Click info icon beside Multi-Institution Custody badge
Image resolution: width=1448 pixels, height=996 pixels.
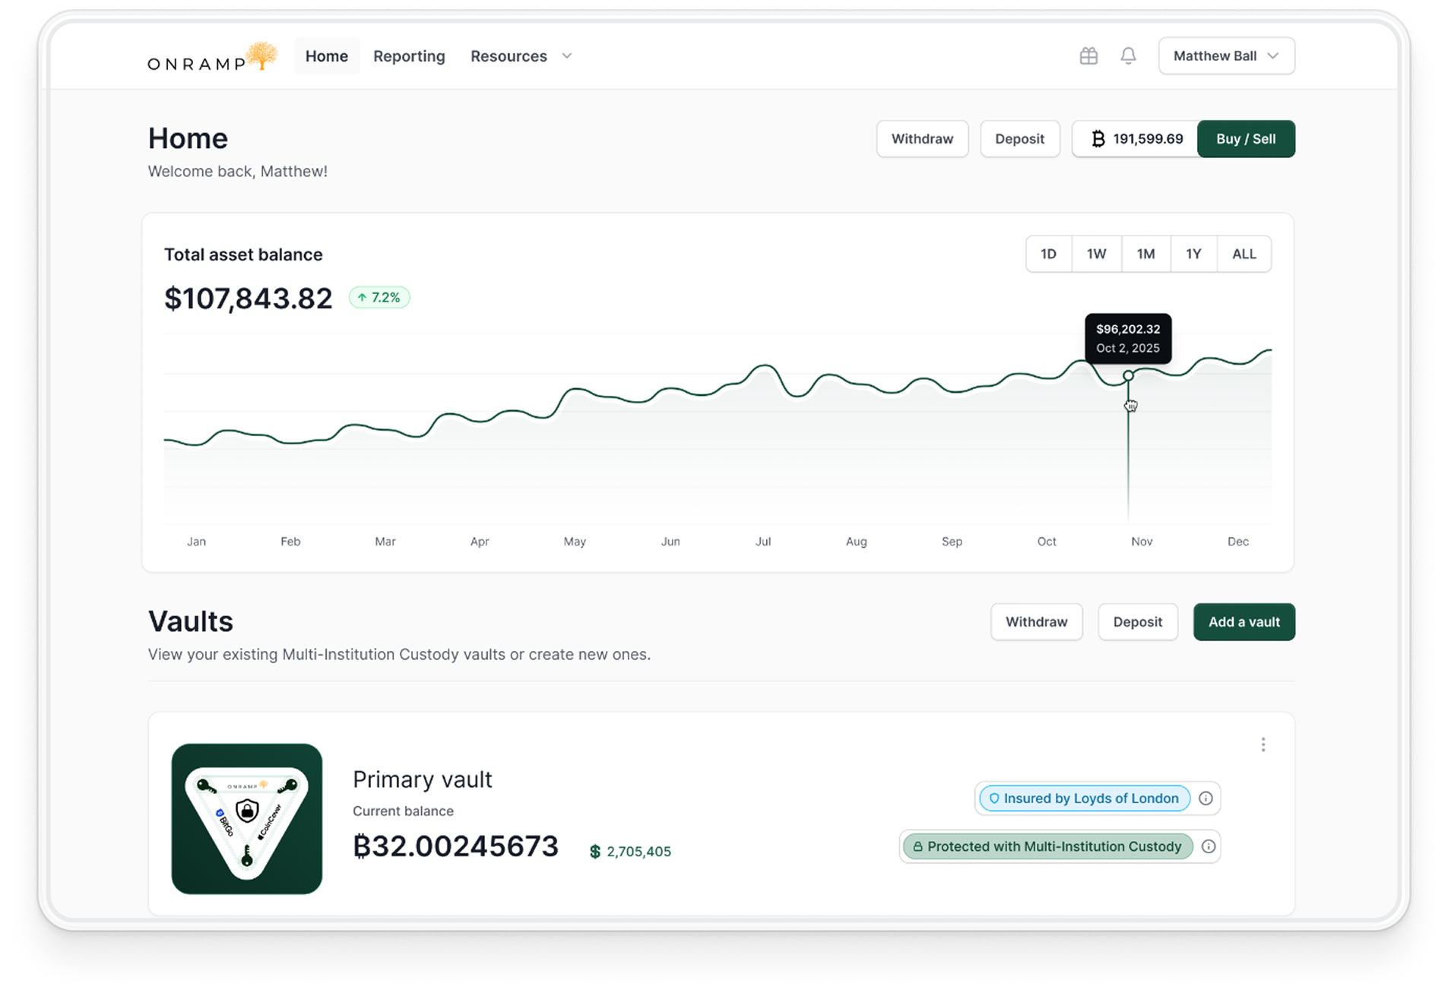pos(1209,846)
